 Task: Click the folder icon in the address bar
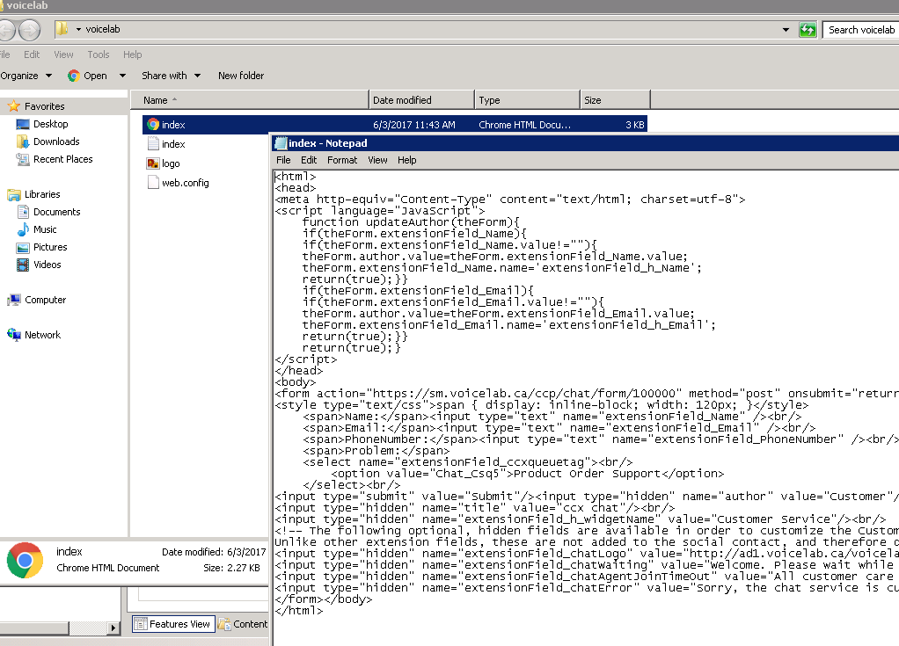[62, 29]
